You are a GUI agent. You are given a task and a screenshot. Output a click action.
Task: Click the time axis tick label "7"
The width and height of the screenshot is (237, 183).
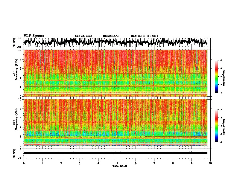154,163
